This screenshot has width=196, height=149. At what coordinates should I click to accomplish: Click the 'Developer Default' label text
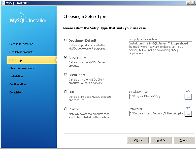click(x=82, y=40)
